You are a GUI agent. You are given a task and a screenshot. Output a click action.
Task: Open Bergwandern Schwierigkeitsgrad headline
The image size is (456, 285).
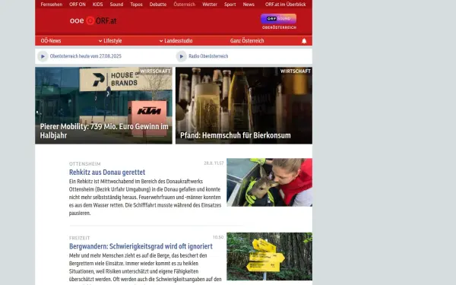141,246
